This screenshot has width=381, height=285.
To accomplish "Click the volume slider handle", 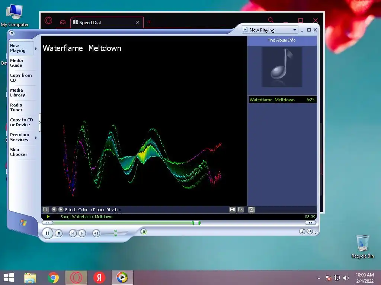I will (x=116, y=233).
